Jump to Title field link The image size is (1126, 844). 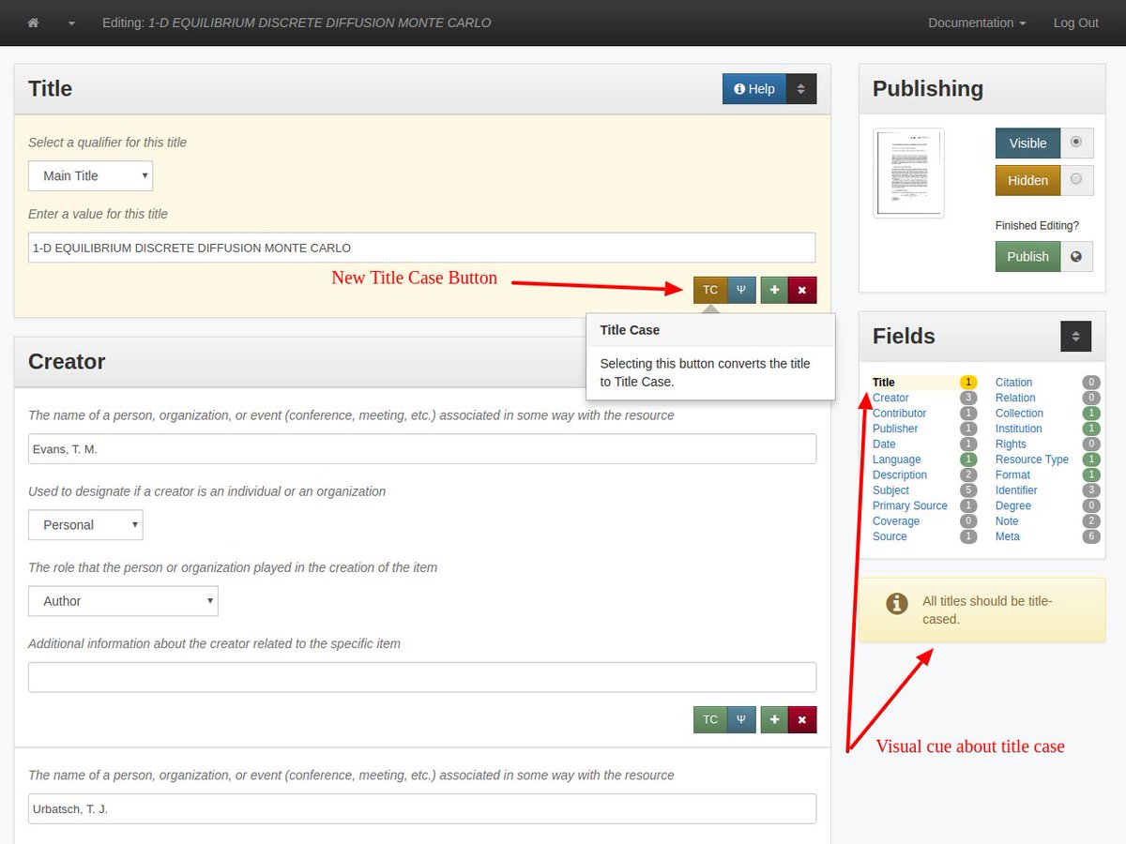884,383
